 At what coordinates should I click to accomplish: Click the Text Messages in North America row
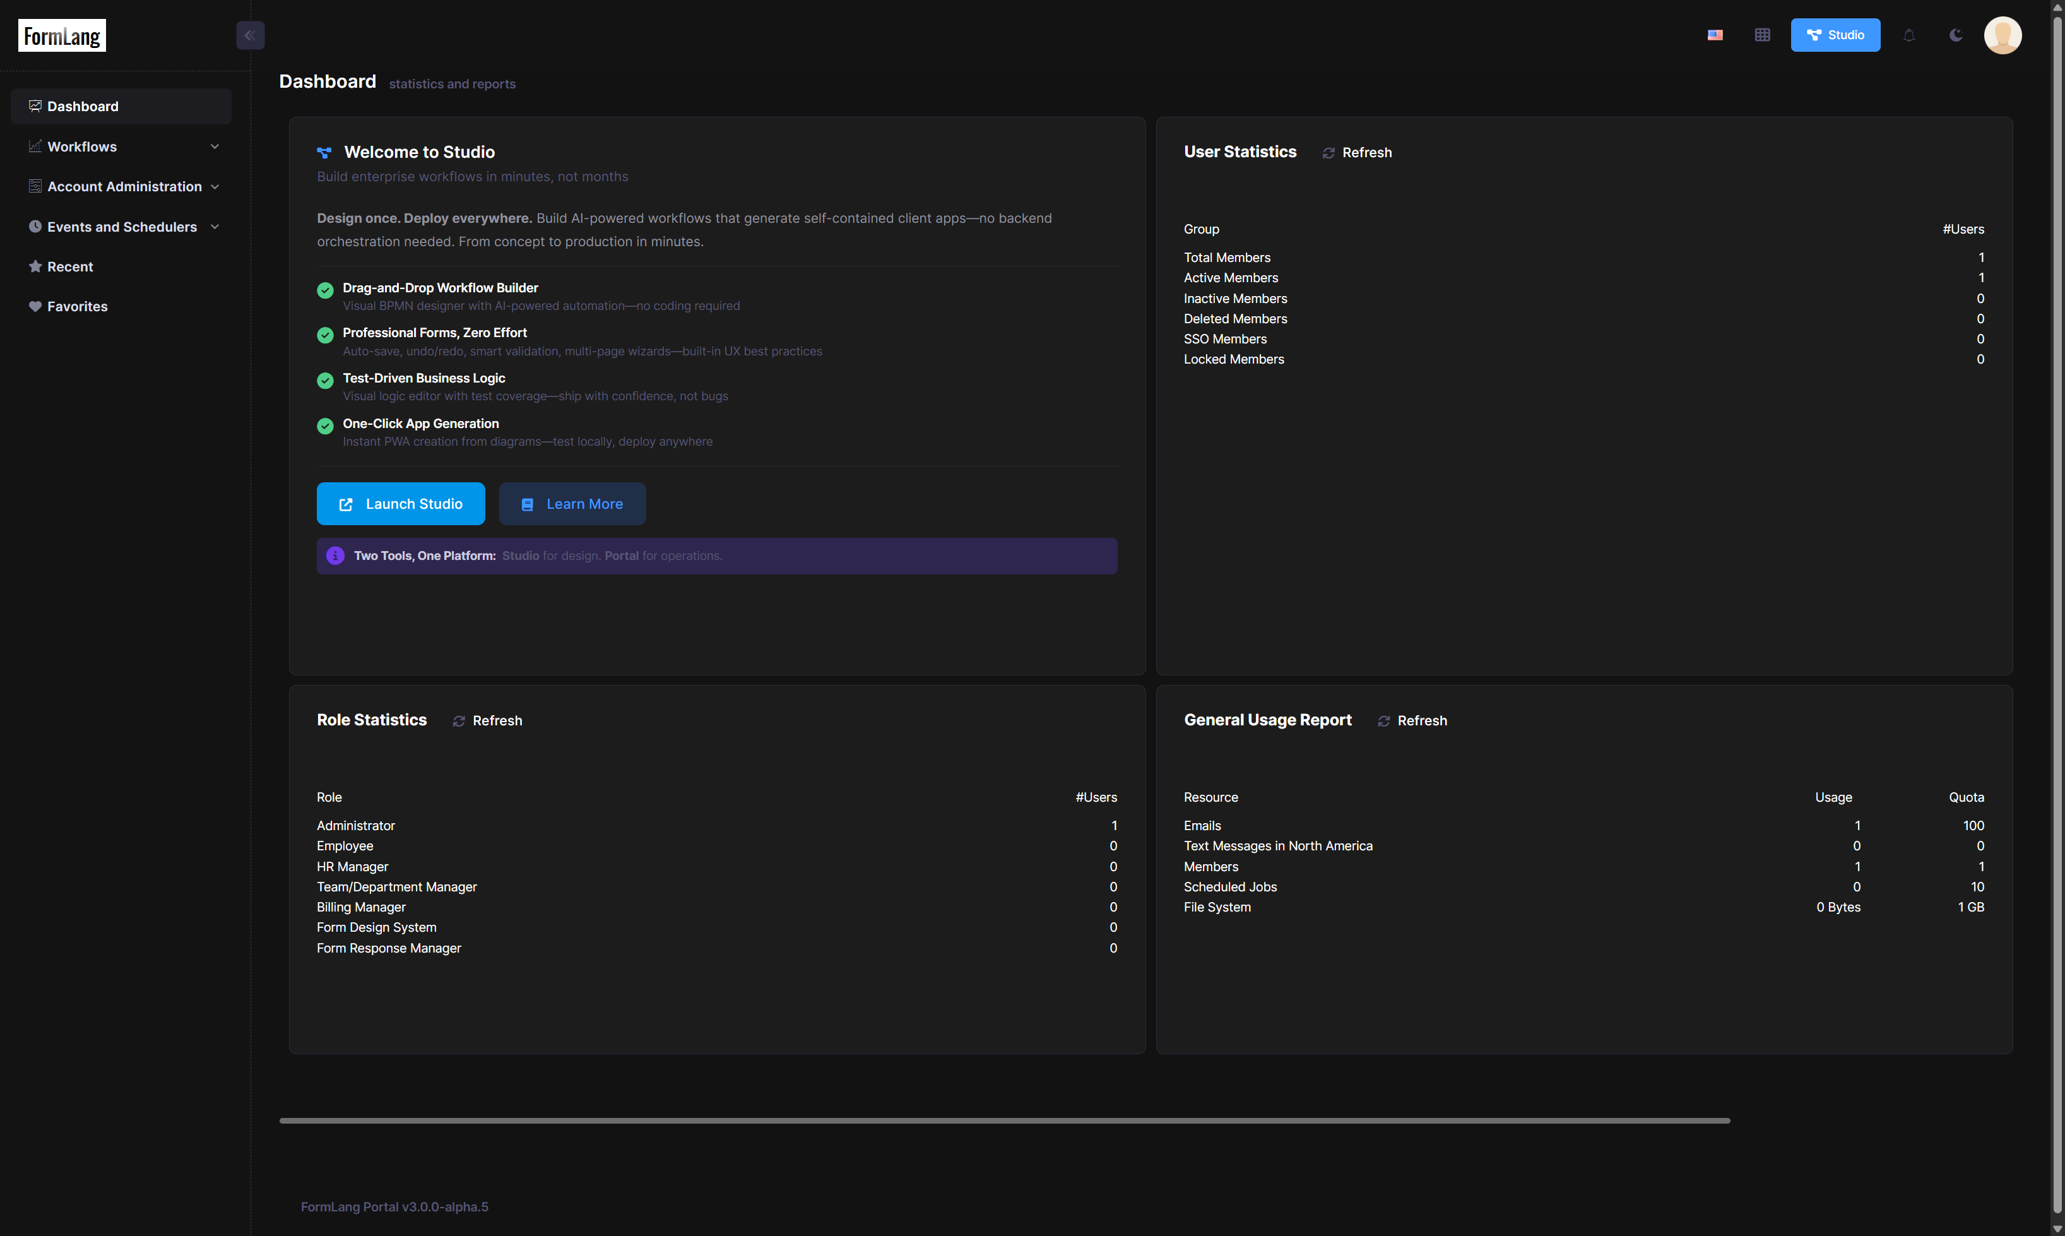tap(1583, 845)
